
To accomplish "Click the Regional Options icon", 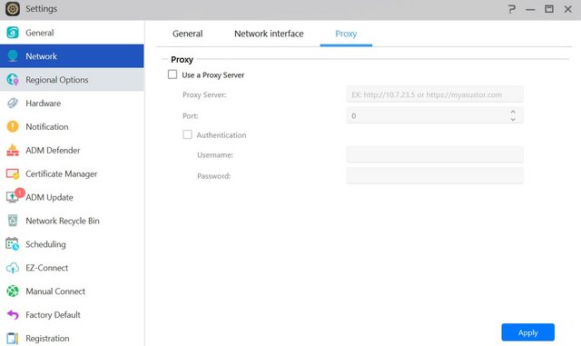I will [x=12, y=79].
